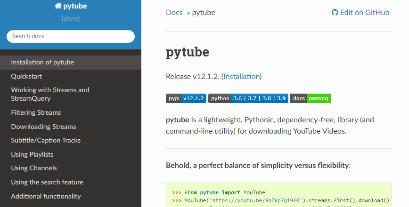Click the GitHub octocat icon
The width and height of the screenshot is (409, 207).
pyautogui.click(x=335, y=13)
